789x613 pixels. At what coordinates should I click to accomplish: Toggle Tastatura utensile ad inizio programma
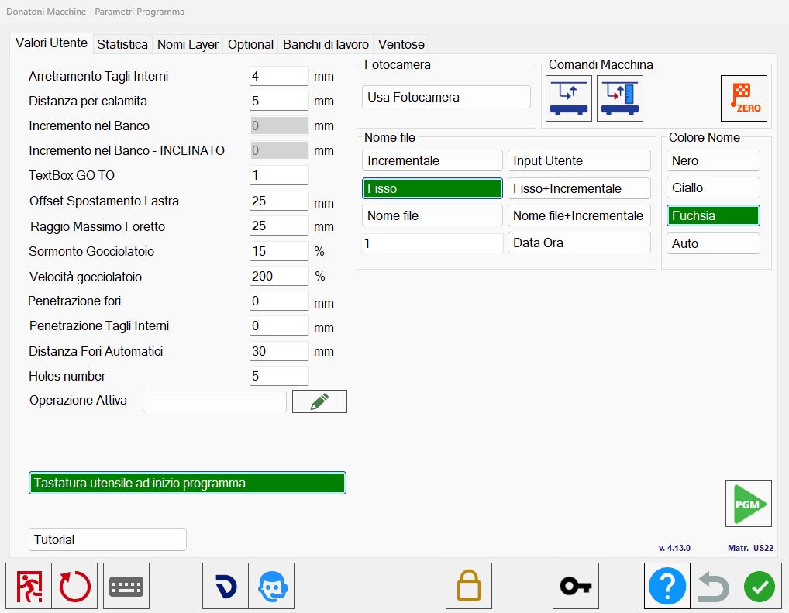click(x=188, y=483)
